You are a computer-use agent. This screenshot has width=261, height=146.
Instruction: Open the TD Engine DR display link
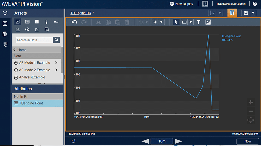pos(81,13)
